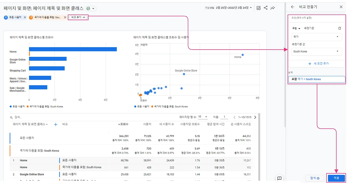This screenshot has height=185, width=349.
Task: Open the report status check dropdown
Action: tap(91, 8)
